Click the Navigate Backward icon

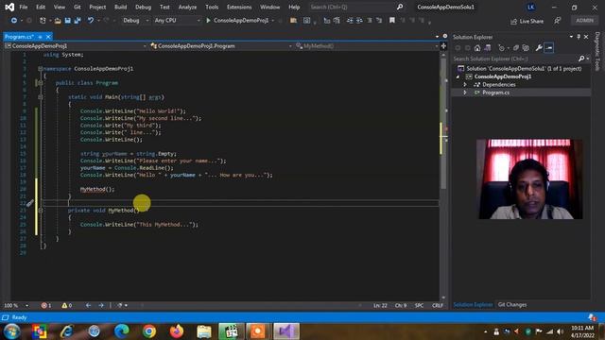coord(14,21)
